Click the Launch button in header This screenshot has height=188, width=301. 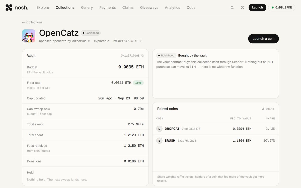257,8
